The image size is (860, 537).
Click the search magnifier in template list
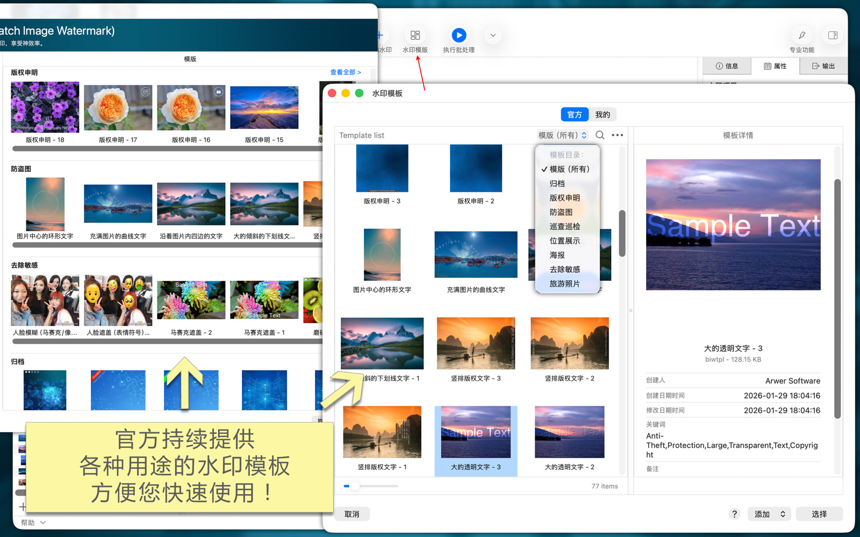(600, 135)
